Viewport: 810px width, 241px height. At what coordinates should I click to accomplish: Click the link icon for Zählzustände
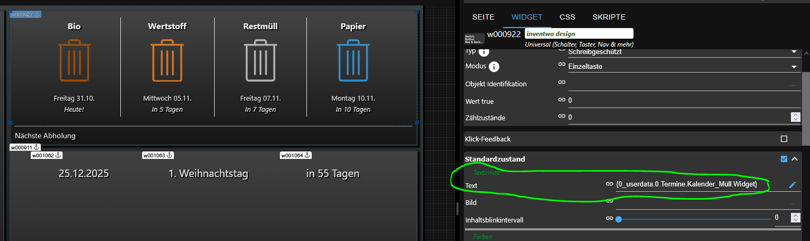point(561,116)
